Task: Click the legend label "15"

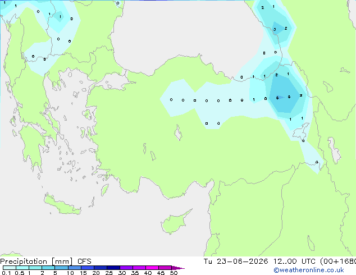Action: pos(83,273)
